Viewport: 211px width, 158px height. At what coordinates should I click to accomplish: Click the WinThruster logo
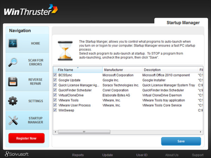[31, 10]
